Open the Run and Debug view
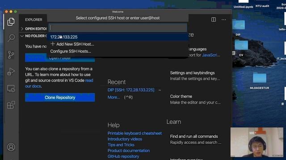The image size is (286, 160). pos(11,72)
